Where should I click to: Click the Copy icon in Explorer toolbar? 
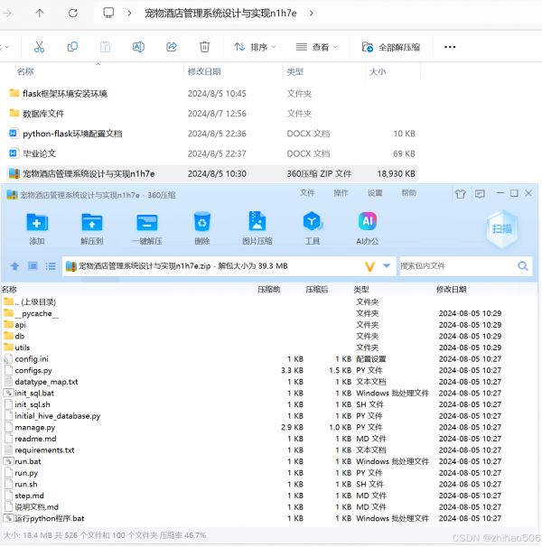(x=72, y=47)
